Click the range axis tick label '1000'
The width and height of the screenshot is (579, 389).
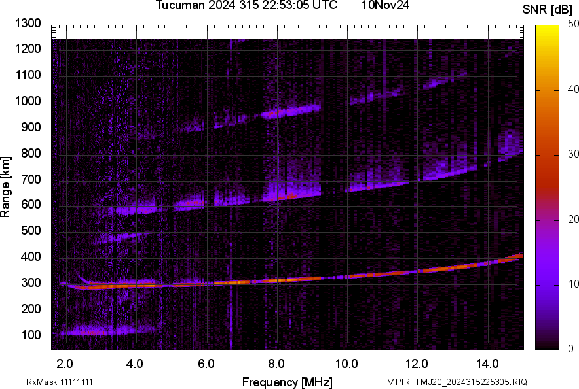pyautogui.click(x=28, y=101)
